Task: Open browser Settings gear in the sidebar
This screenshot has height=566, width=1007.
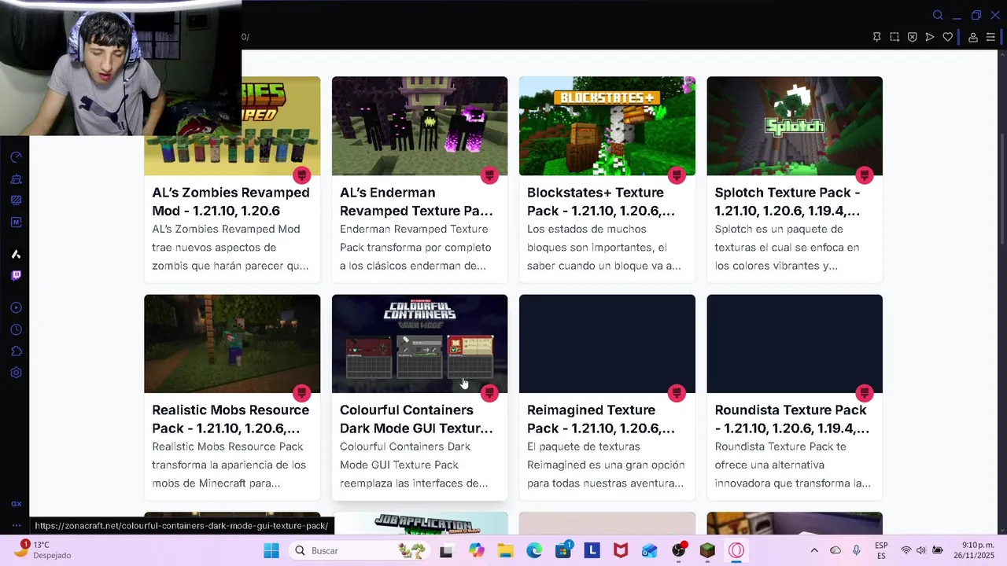Action: pyautogui.click(x=16, y=373)
